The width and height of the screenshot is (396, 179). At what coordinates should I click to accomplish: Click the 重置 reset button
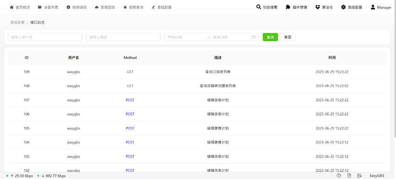[x=288, y=37]
